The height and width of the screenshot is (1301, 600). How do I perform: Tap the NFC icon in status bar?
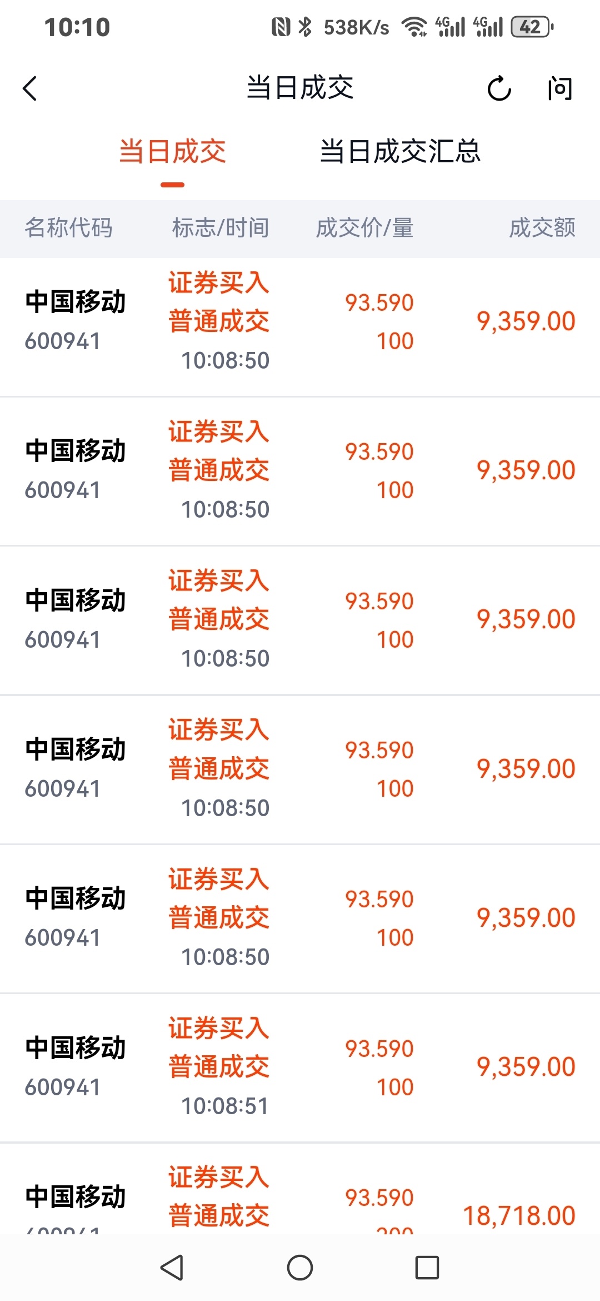point(281,27)
